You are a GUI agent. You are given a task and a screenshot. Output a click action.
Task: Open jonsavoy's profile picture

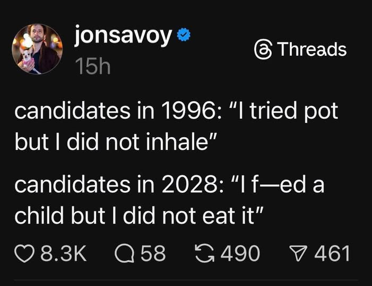36,49
